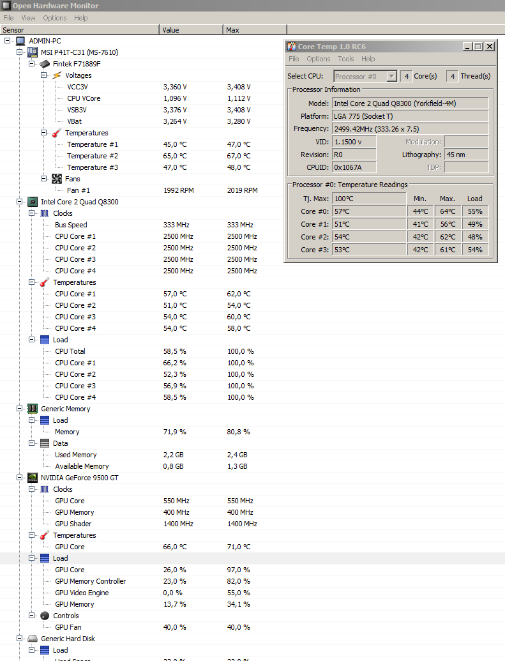This screenshot has height=661, width=505.
Task: Collapse the ADMIN-PC tree node
Action: tap(8, 40)
